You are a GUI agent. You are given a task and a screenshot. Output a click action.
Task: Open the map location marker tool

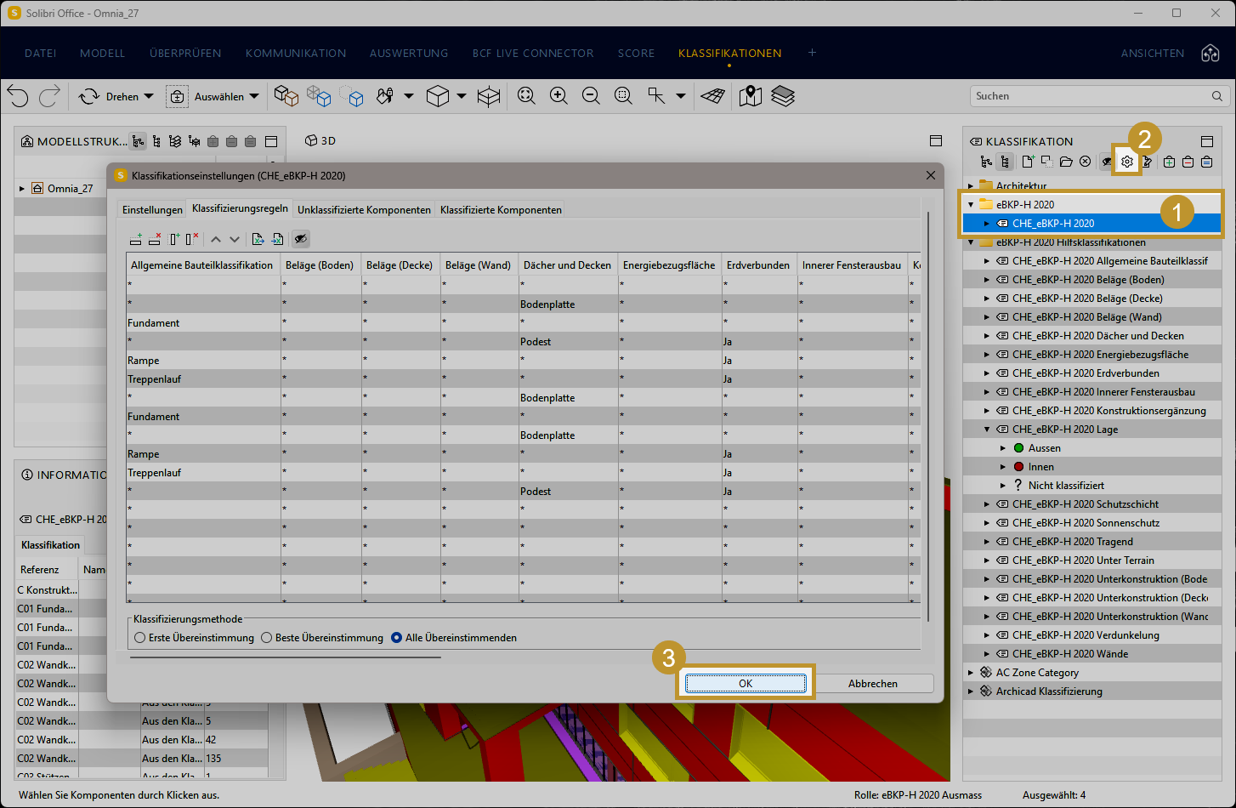[x=750, y=96]
